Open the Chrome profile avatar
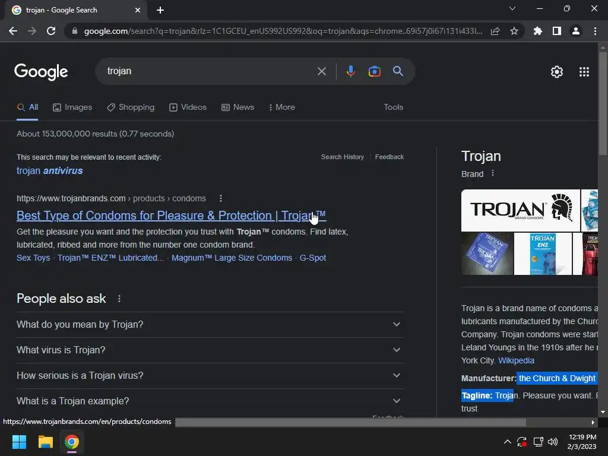This screenshot has height=456, width=608. pyautogui.click(x=576, y=31)
